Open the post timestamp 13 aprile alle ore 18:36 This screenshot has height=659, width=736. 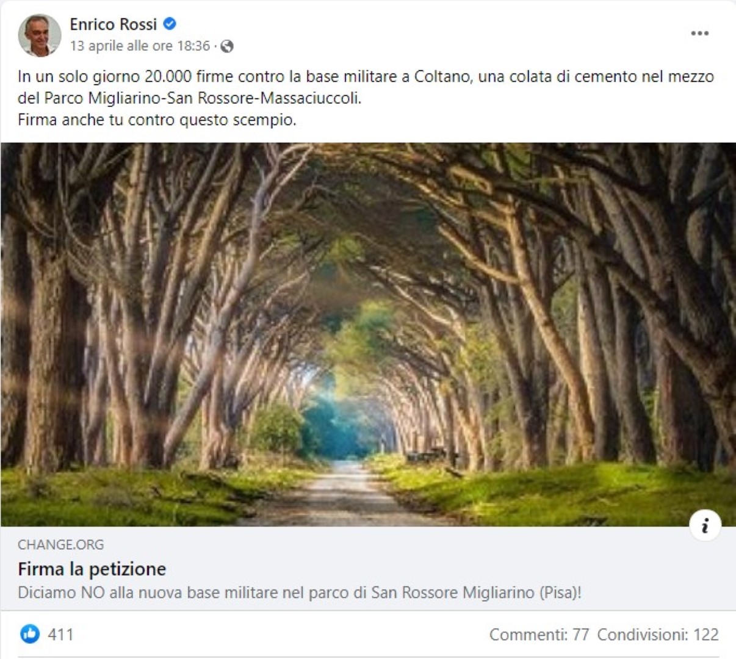[x=140, y=46]
